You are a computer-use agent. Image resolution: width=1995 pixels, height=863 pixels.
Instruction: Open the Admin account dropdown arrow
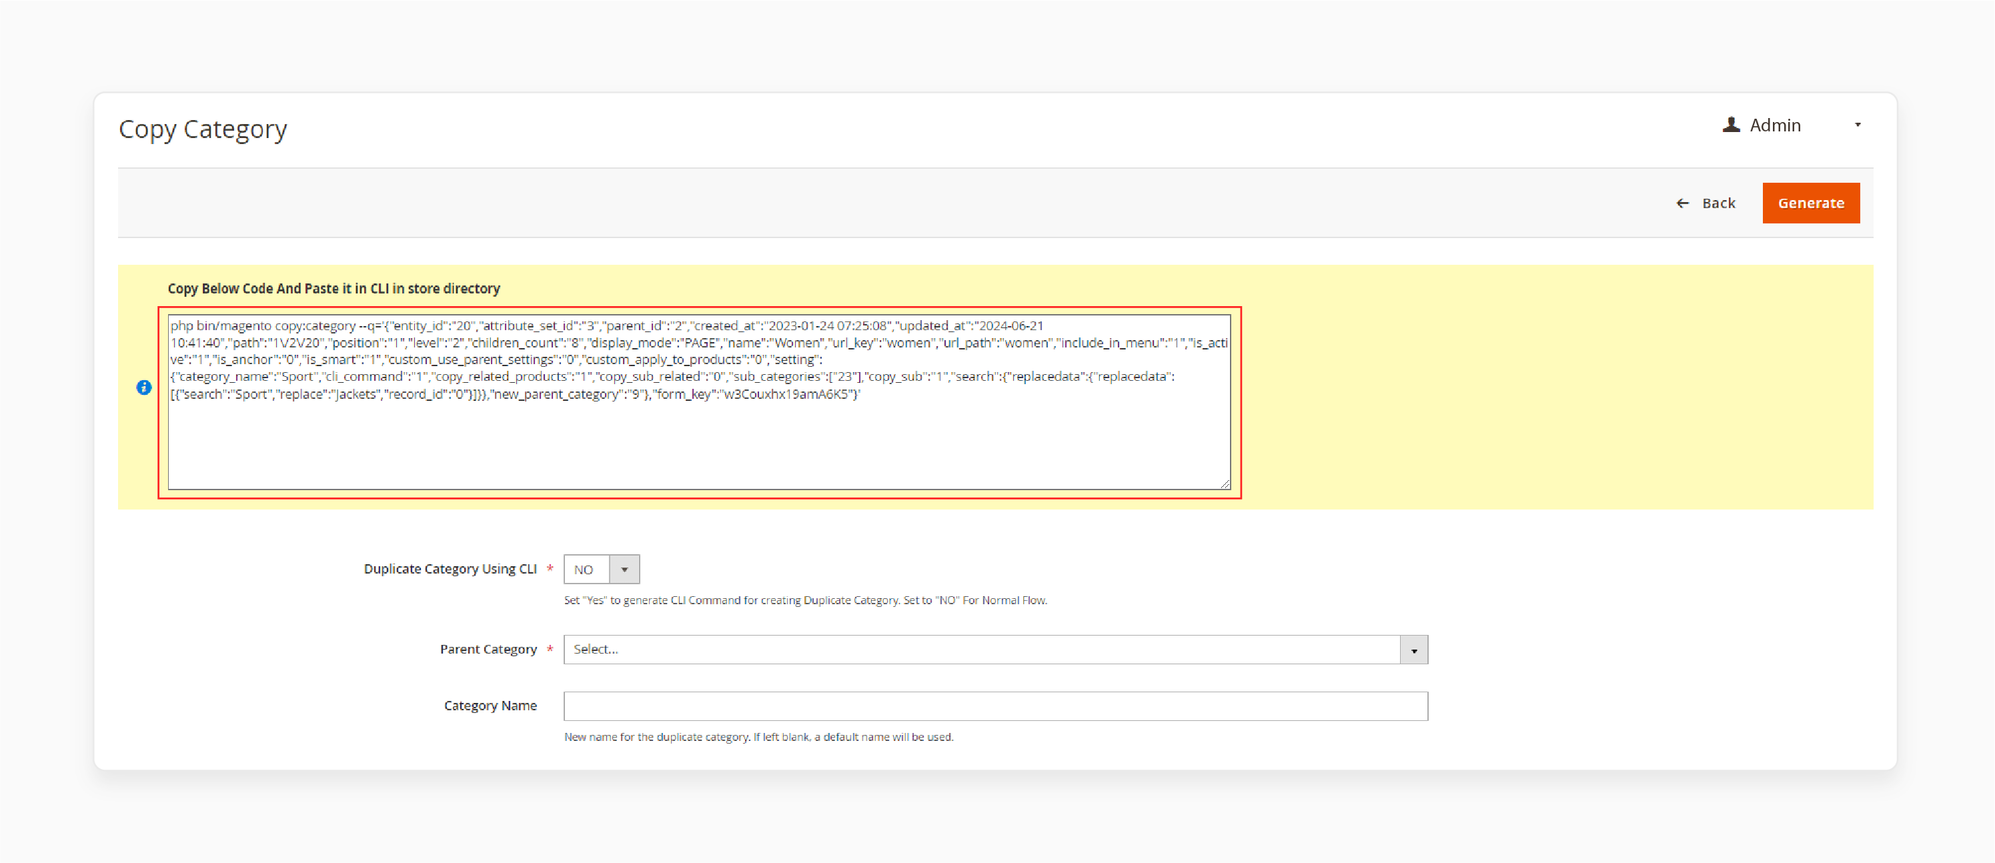(x=1857, y=125)
